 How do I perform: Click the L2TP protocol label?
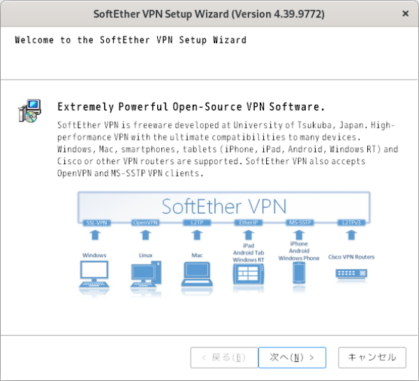pos(197,222)
